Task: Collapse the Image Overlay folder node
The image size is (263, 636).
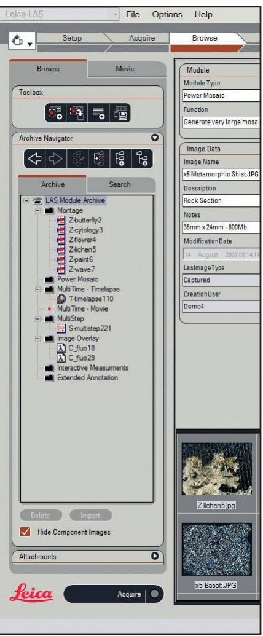Action: [39, 339]
